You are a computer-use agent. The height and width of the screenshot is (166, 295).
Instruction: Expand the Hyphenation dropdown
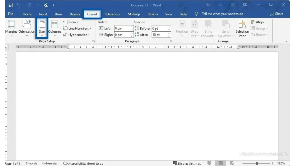pyautogui.click(x=77, y=35)
